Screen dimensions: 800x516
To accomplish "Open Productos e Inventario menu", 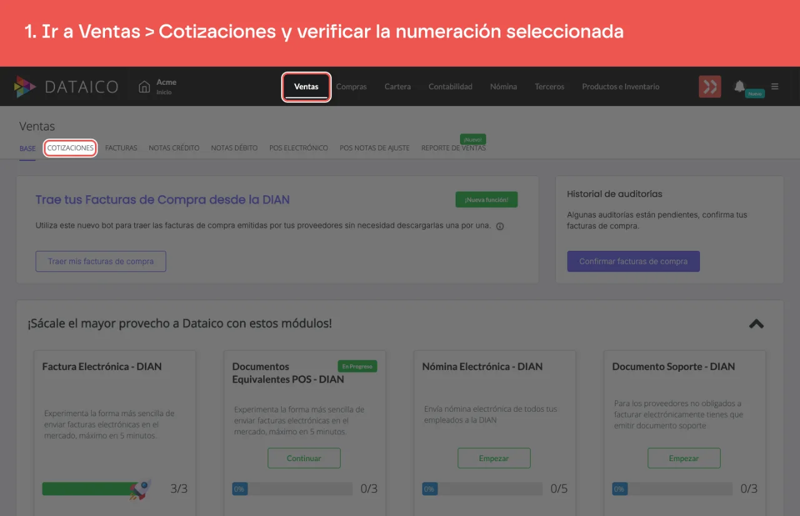I will (x=621, y=87).
